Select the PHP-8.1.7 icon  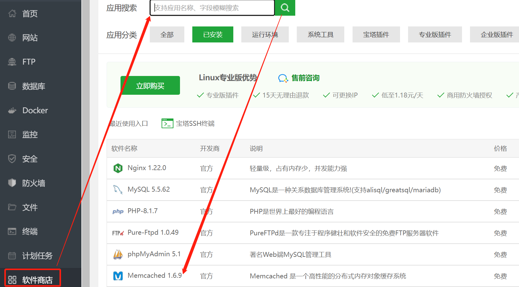tap(118, 211)
